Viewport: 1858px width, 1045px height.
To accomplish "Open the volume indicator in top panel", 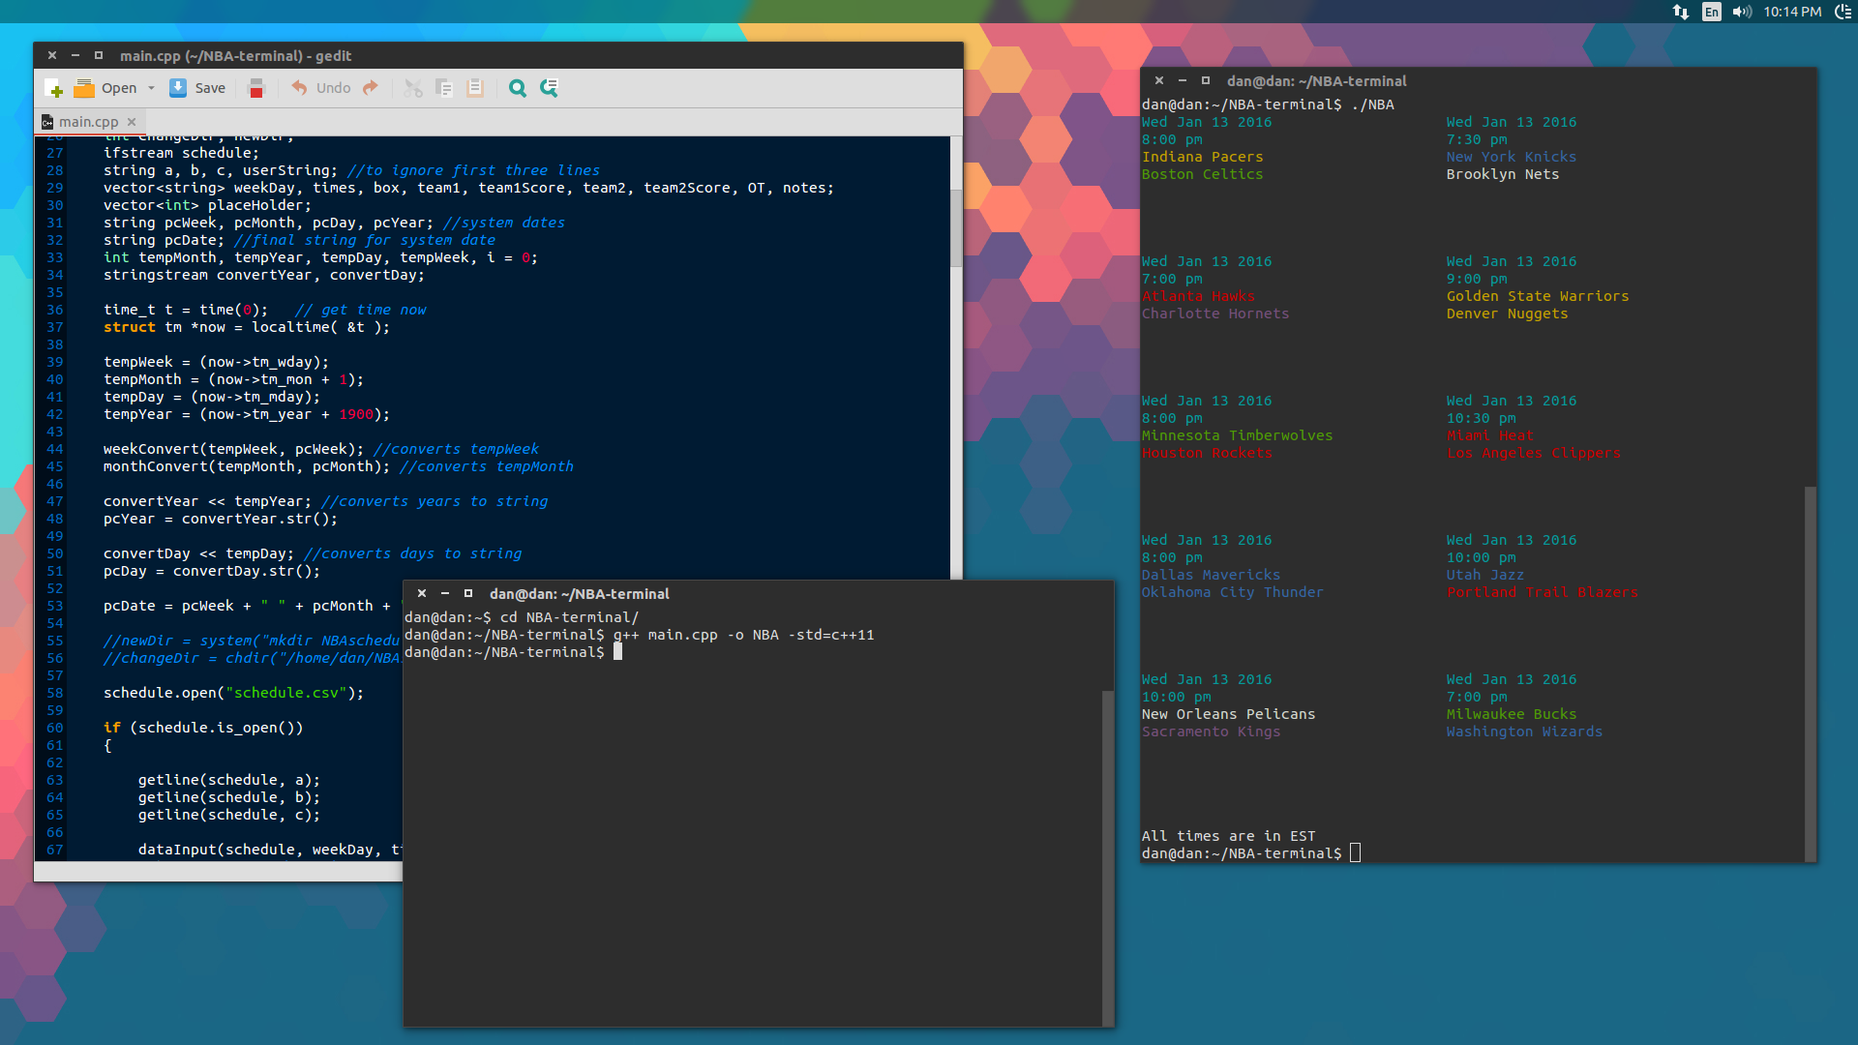I will click(1742, 12).
